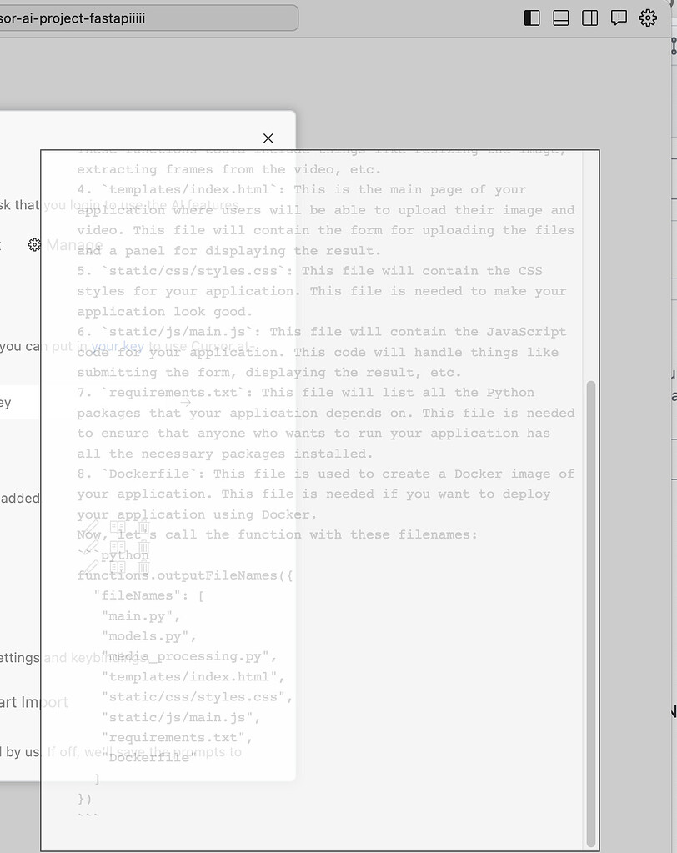The width and height of the screenshot is (677, 853).
Task: Copy the response with the first copy icon
Action: (118, 526)
